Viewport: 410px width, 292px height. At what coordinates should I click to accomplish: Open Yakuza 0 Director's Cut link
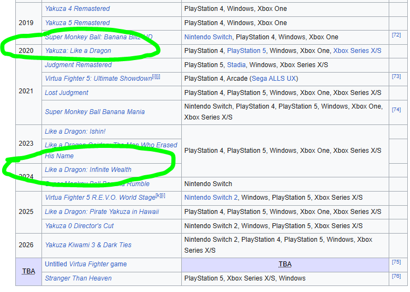coord(79,226)
